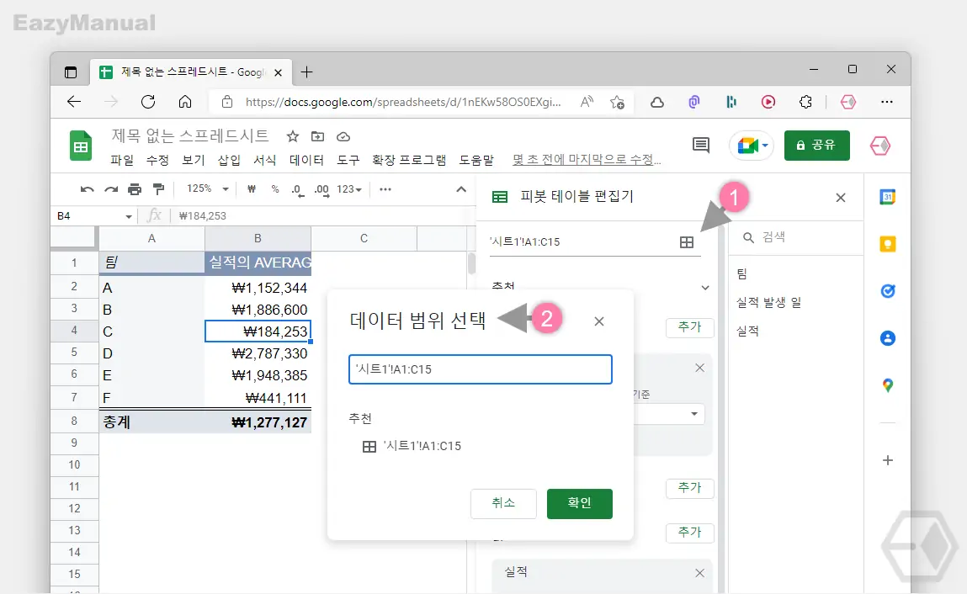
Task: Select the grid icon for the pivot data range
Action: coord(687,242)
